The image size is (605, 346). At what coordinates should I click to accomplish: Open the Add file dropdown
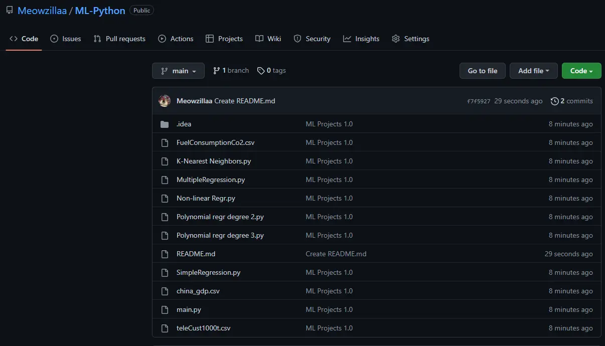(x=534, y=71)
